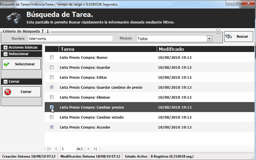Uncheck 'Guardar cambios de precio' task checkbox
The width and height of the screenshot is (256, 160).
point(52,87)
